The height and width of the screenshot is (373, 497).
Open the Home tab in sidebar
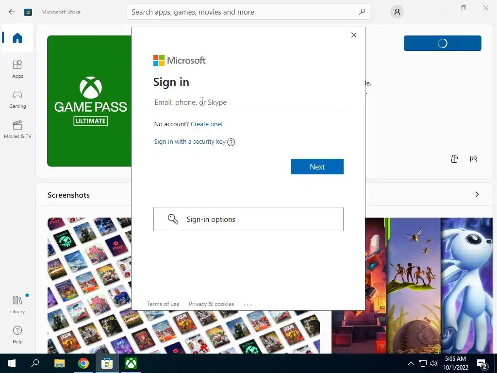click(x=17, y=38)
